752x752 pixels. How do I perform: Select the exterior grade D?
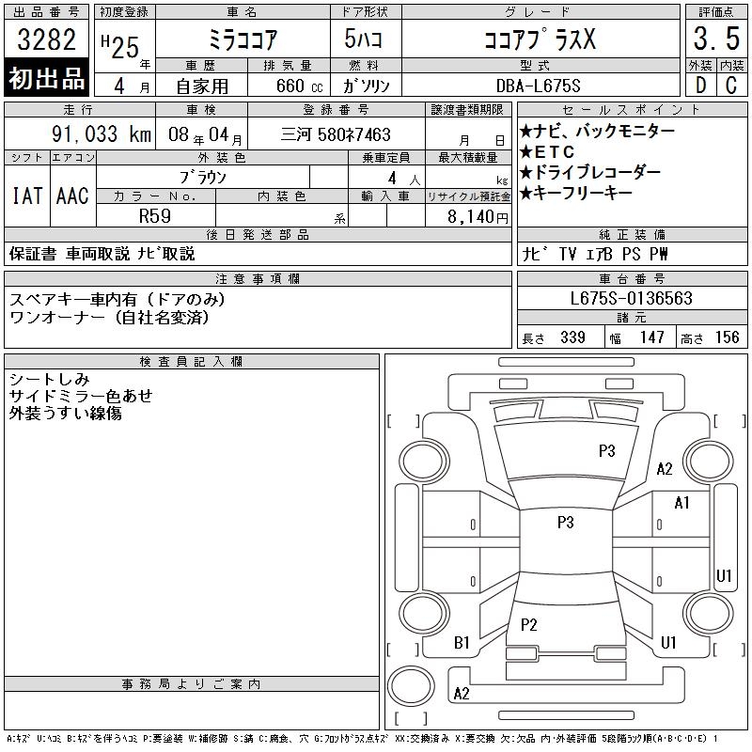[700, 86]
